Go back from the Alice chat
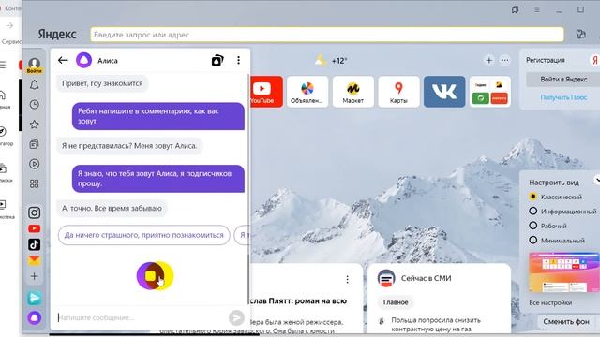The width and height of the screenshot is (600, 337). tap(63, 60)
